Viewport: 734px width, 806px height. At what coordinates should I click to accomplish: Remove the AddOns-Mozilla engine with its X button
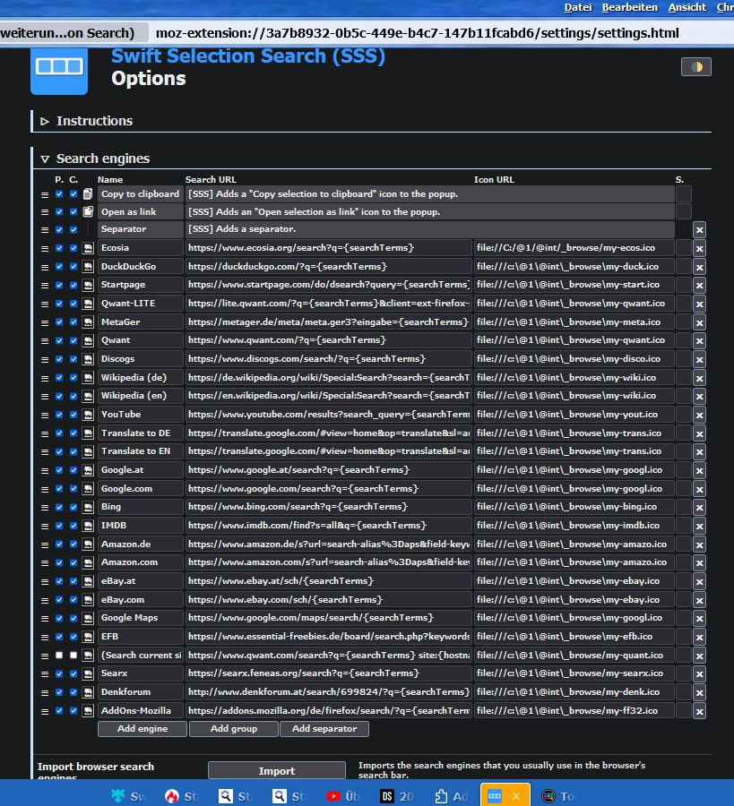pyautogui.click(x=699, y=711)
